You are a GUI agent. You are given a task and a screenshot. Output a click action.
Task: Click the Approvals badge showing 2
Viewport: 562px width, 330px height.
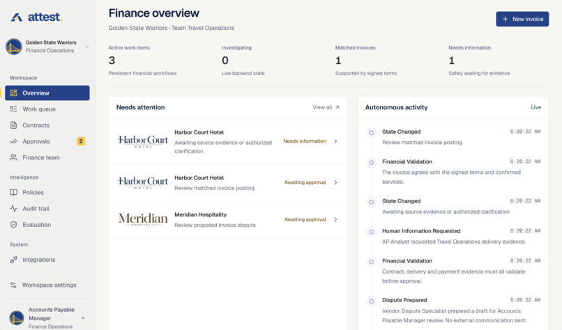tap(81, 141)
